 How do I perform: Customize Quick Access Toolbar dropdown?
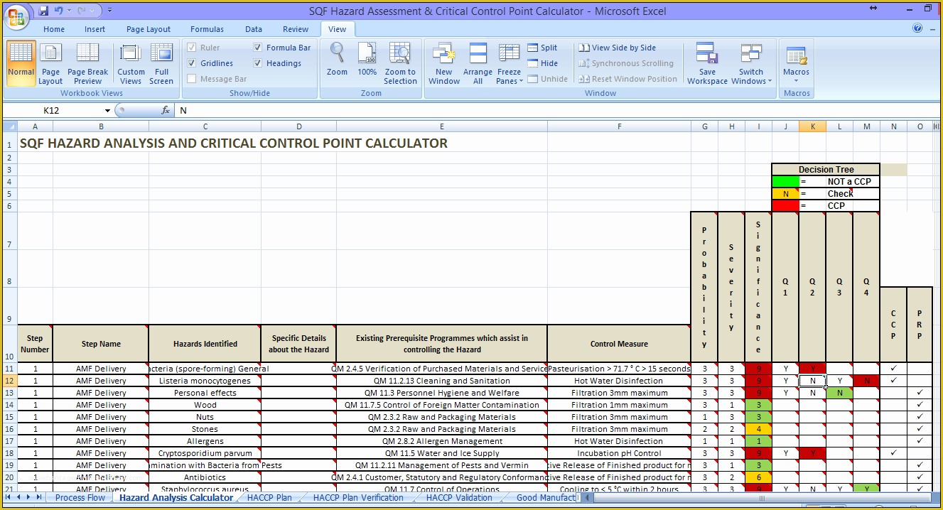pos(110,11)
